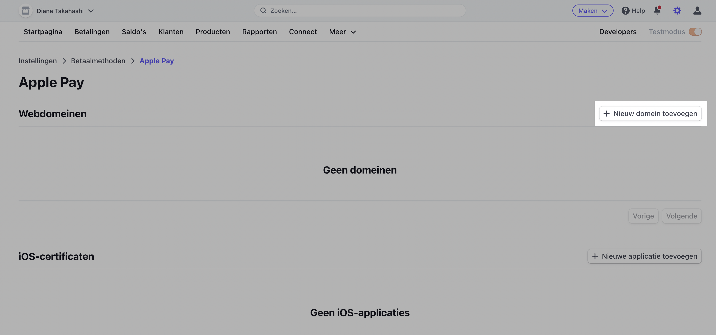This screenshot has height=335, width=716.
Task: Click the Volgende pagination button
Action: coord(682,216)
